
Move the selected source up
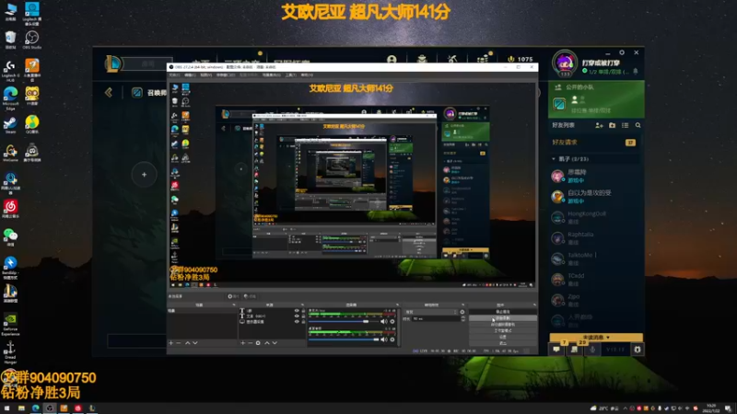(267, 343)
